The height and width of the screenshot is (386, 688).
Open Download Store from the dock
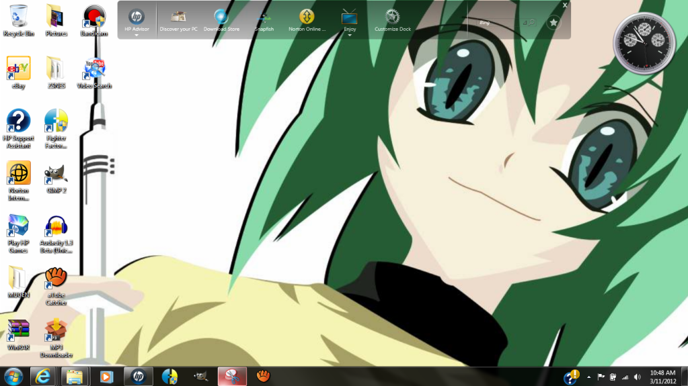[221, 21]
